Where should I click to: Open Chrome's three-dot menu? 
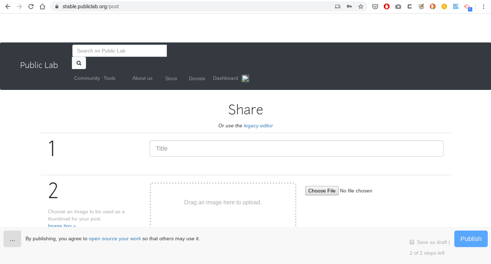pos(483,6)
